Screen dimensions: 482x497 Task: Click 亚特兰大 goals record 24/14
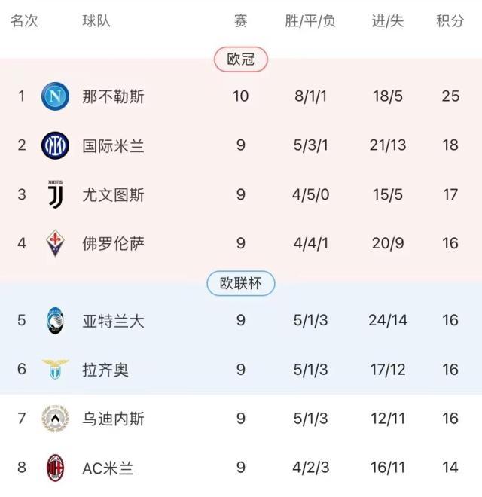click(x=388, y=320)
